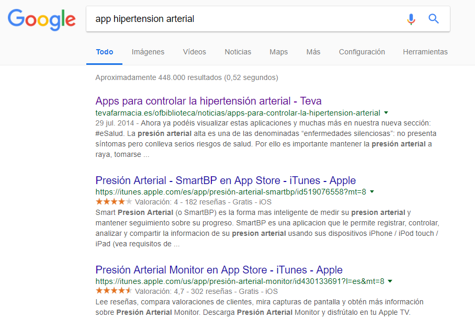The height and width of the screenshot is (319, 475).
Task: Select the Todo tab
Action: [105, 52]
